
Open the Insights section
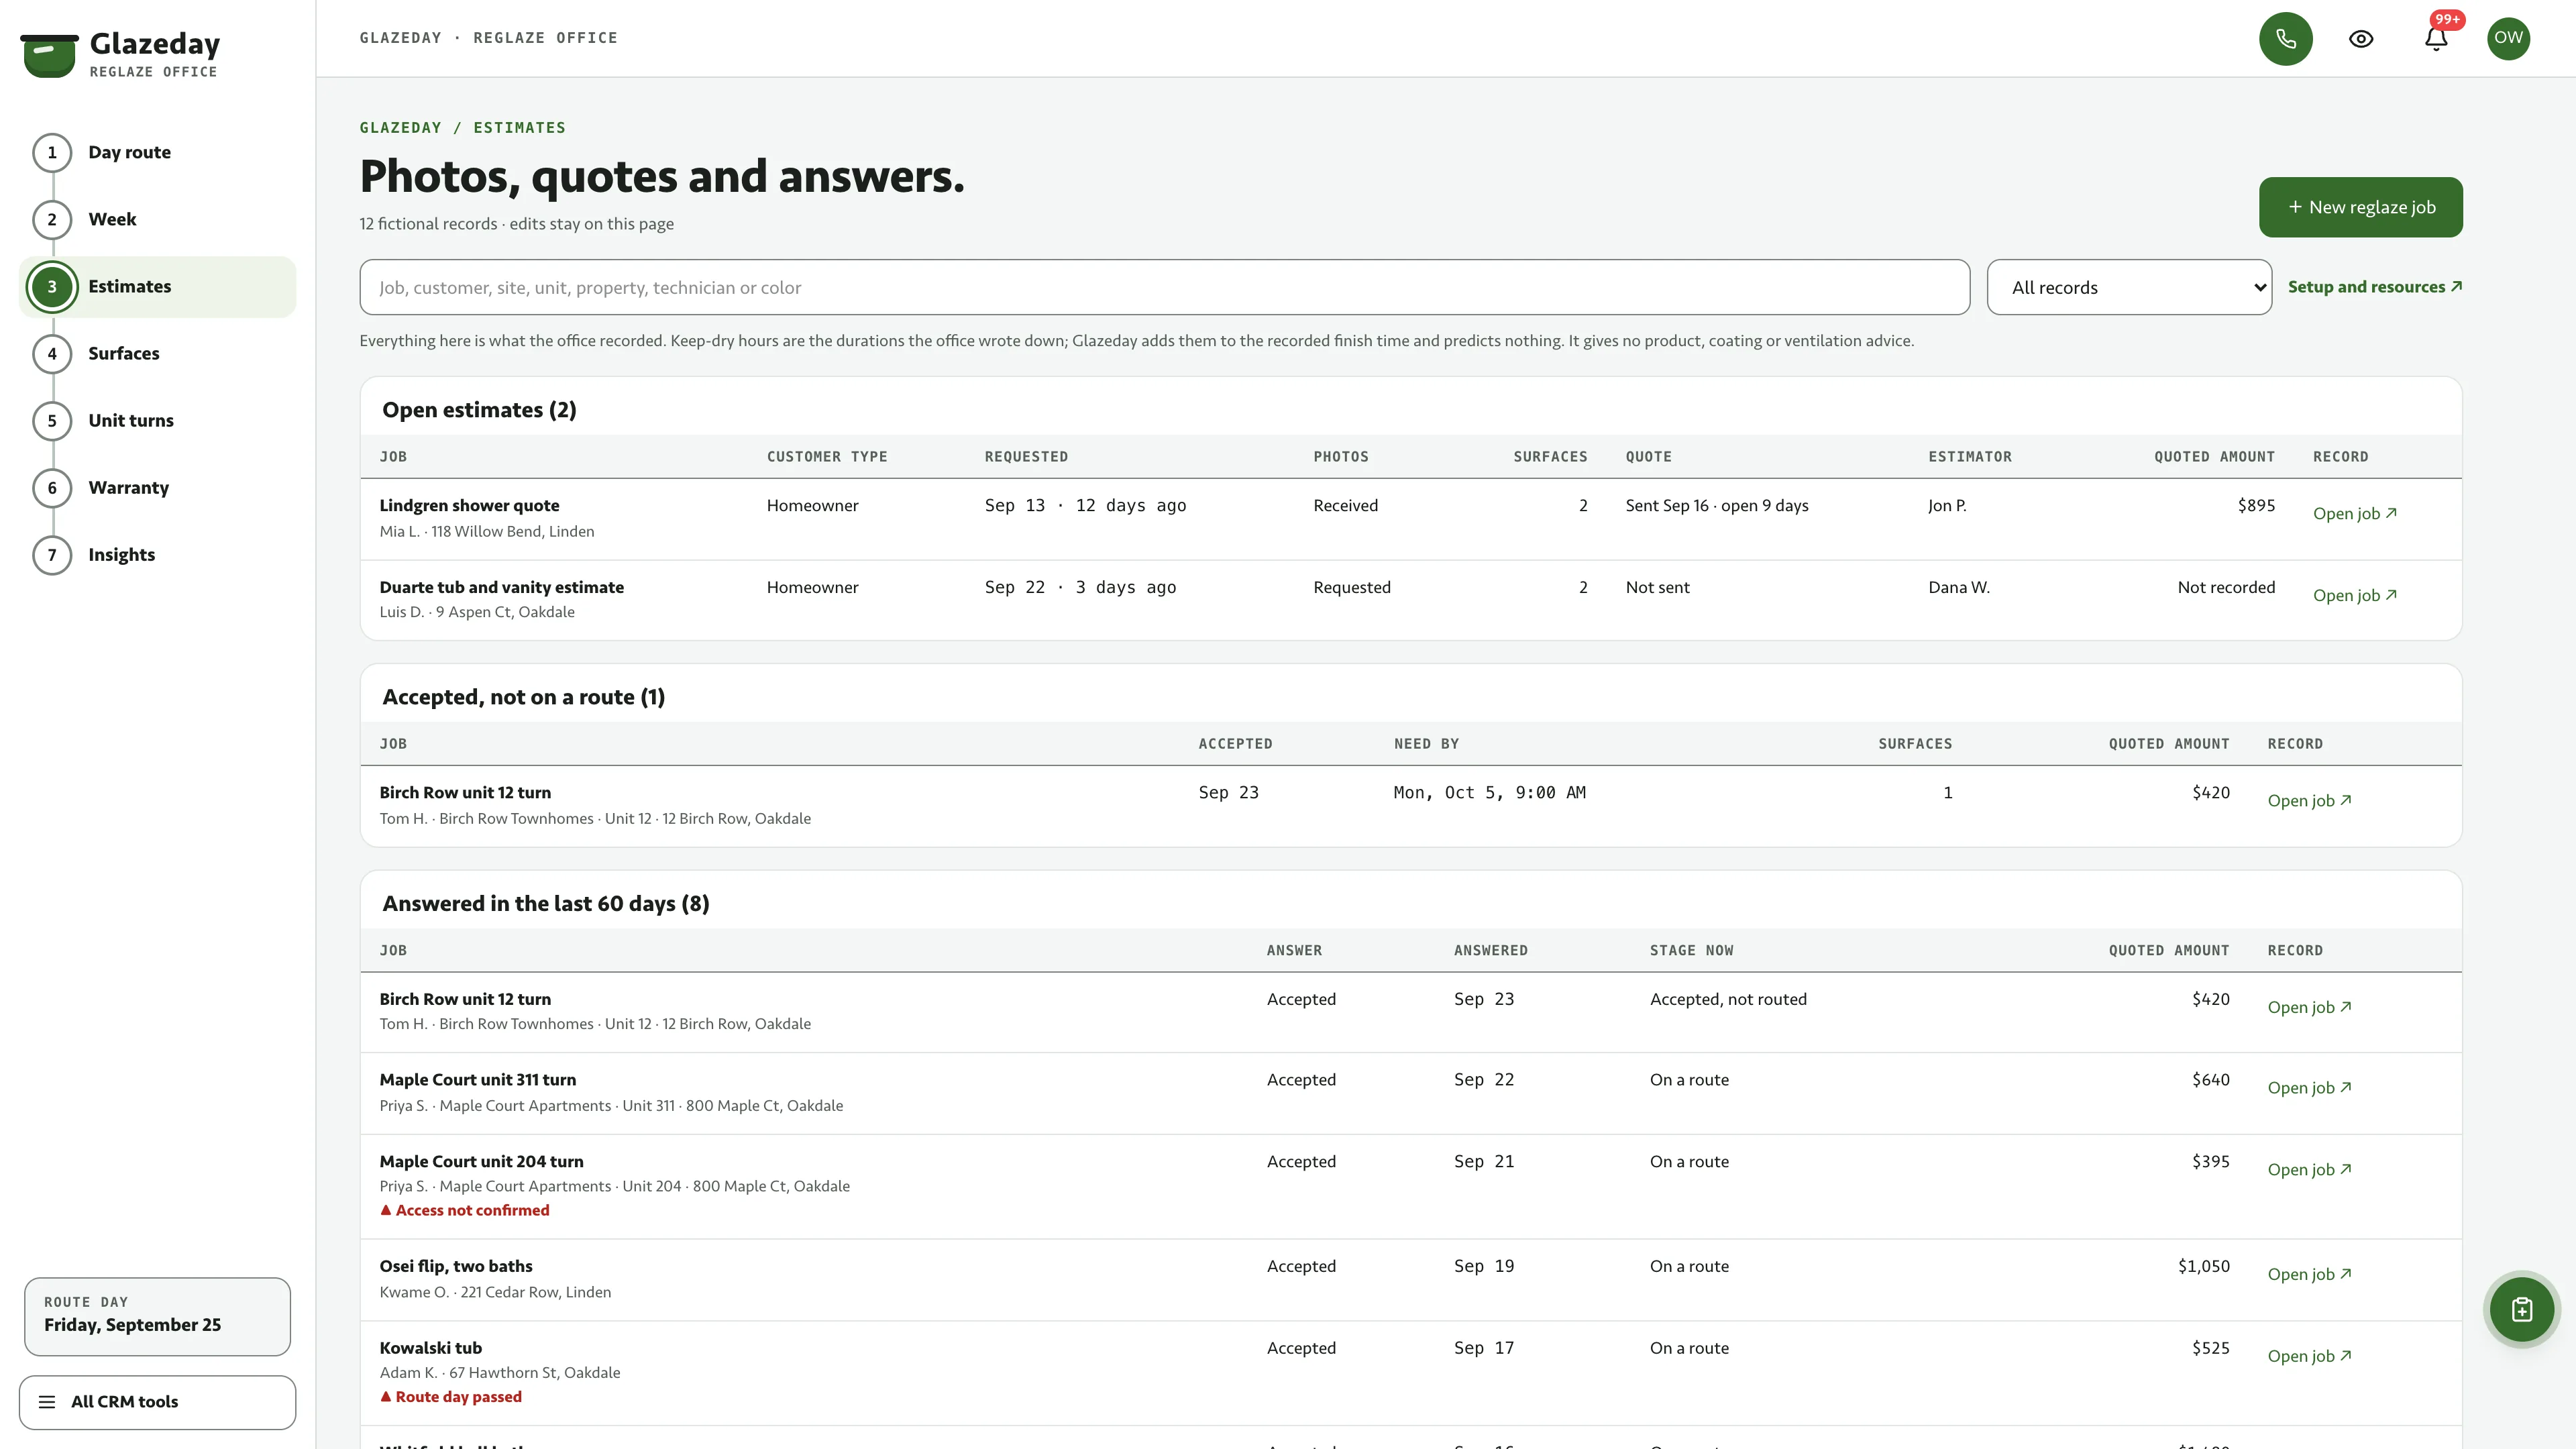point(158,554)
